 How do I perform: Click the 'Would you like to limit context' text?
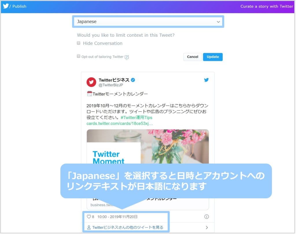click(126, 35)
